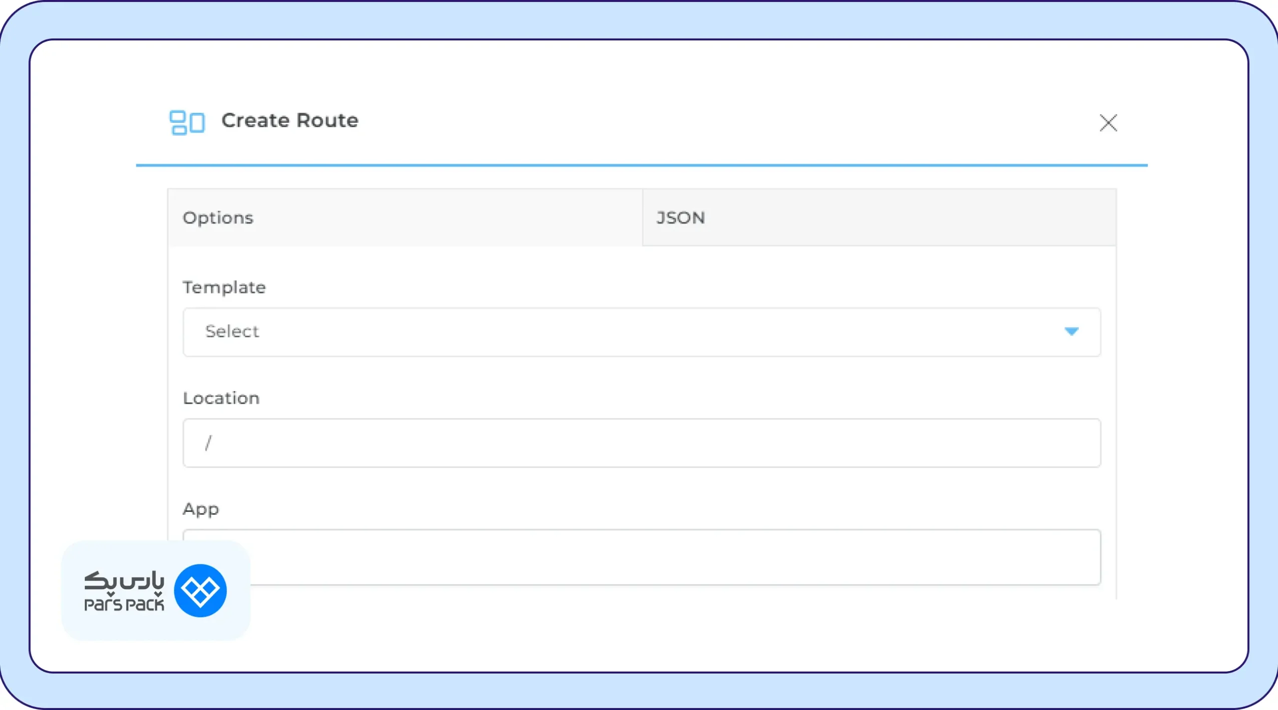The image size is (1278, 710).
Task: Click the Template field label
Action: pyautogui.click(x=224, y=288)
